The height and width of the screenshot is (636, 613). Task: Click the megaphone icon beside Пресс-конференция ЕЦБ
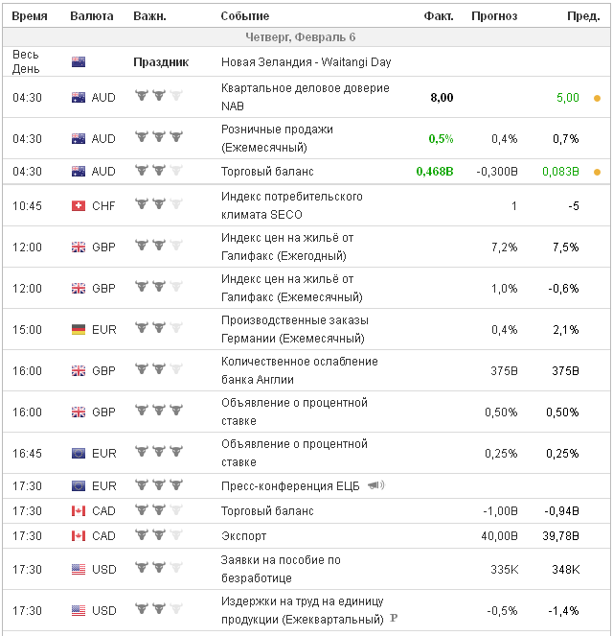[376, 485]
